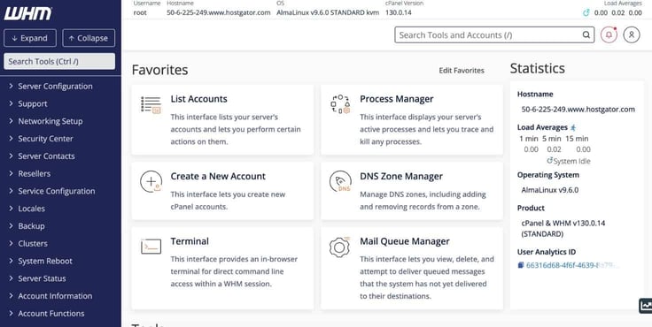The width and height of the screenshot is (652, 327).
Task: Expand Networking Setup section
Action: [x=46, y=121]
